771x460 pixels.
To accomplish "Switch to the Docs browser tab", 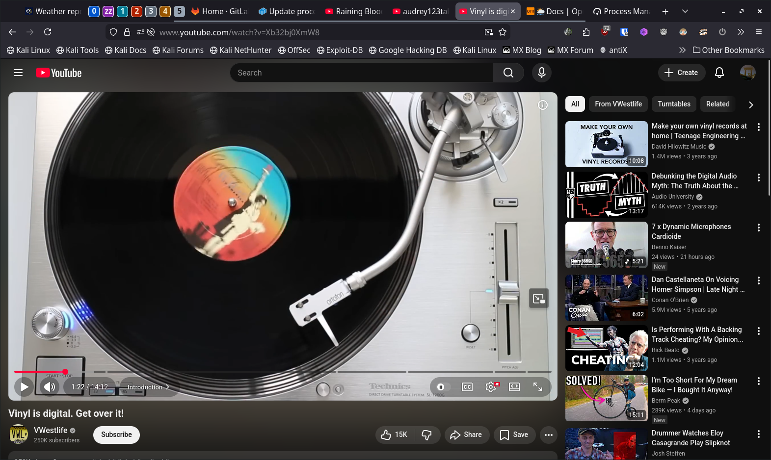I will coord(554,11).
